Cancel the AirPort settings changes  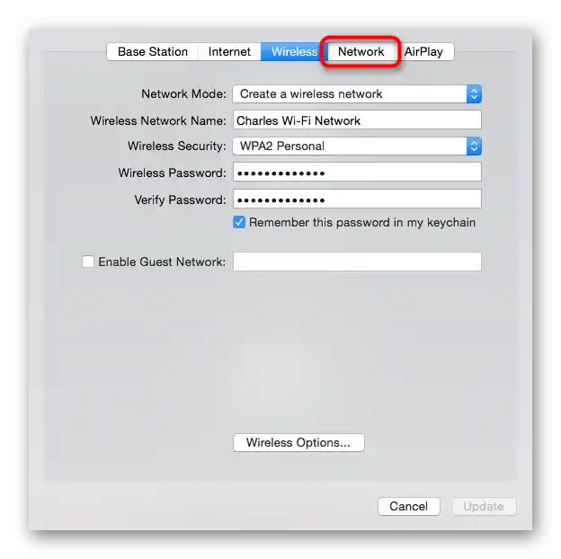tap(408, 507)
